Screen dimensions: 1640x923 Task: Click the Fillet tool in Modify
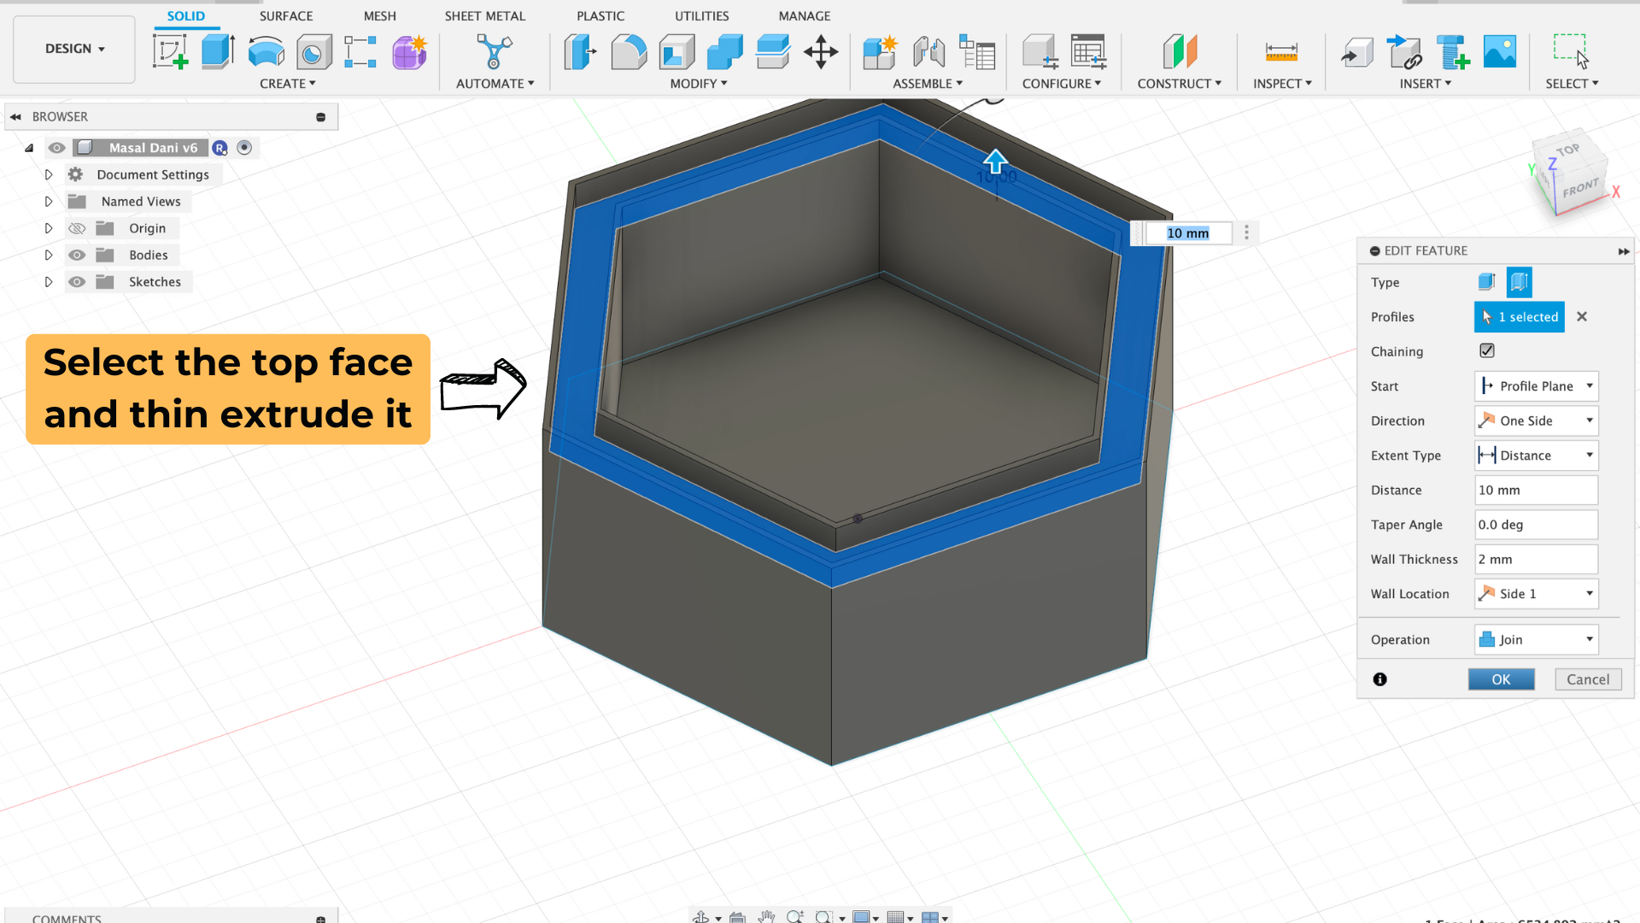pyautogui.click(x=629, y=52)
